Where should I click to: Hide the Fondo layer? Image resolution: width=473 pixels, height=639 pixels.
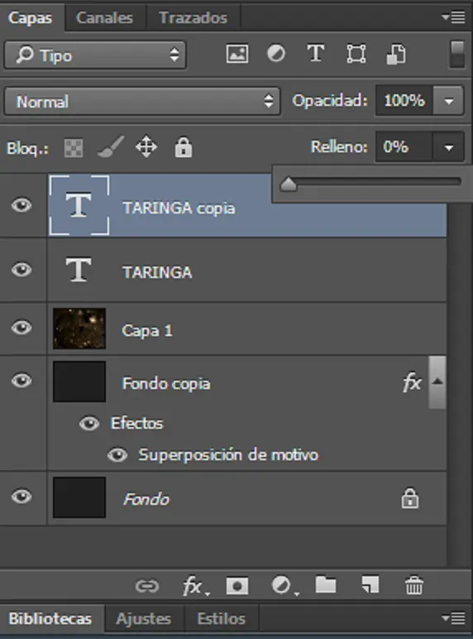coord(21,497)
